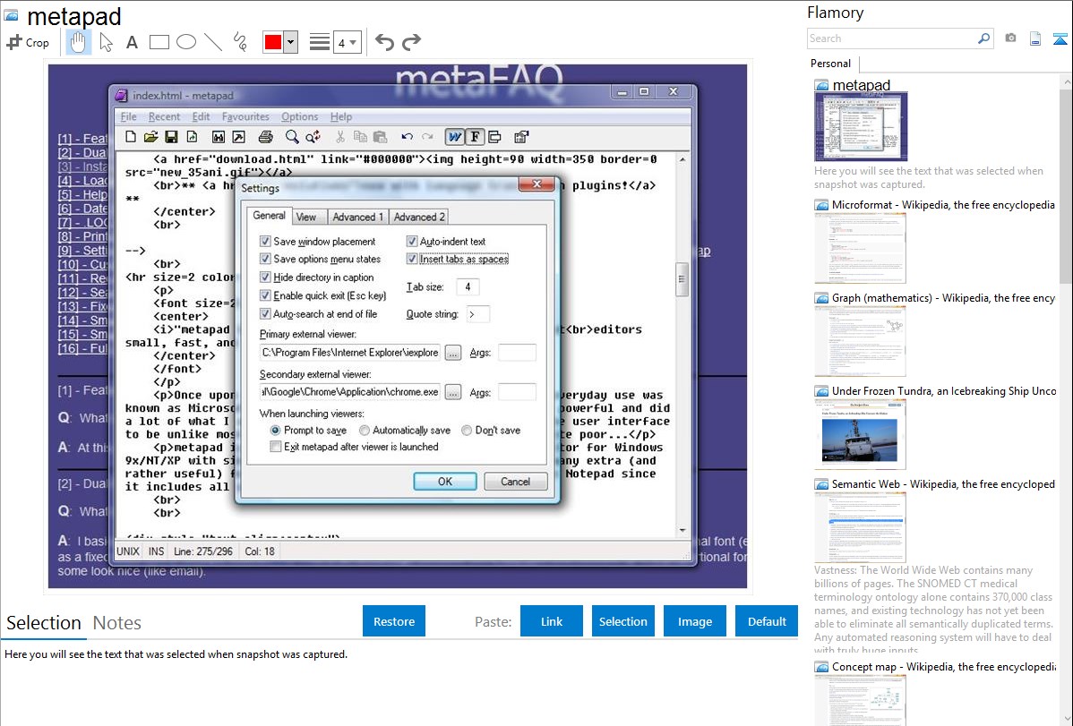
Task: Click the line thickness icon
Action: click(x=320, y=42)
